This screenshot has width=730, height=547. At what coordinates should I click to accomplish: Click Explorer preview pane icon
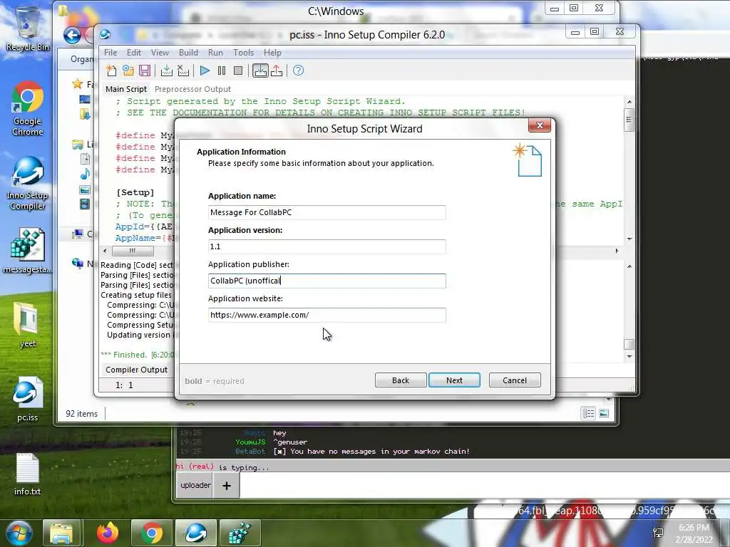pyautogui.click(x=604, y=414)
